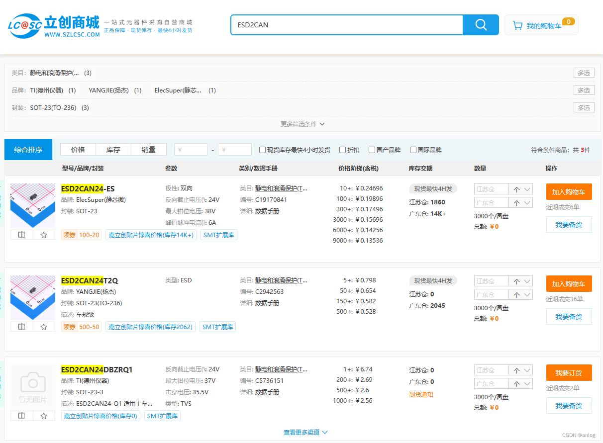Image resolution: width=603 pixels, height=443 pixels.
Task: Open 江苏仓 unit dropdown for ESD2CAN24DBZRQ1
Action: (520, 370)
